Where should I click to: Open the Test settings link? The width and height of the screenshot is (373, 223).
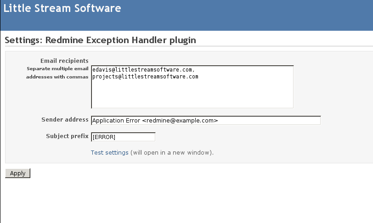click(x=110, y=153)
